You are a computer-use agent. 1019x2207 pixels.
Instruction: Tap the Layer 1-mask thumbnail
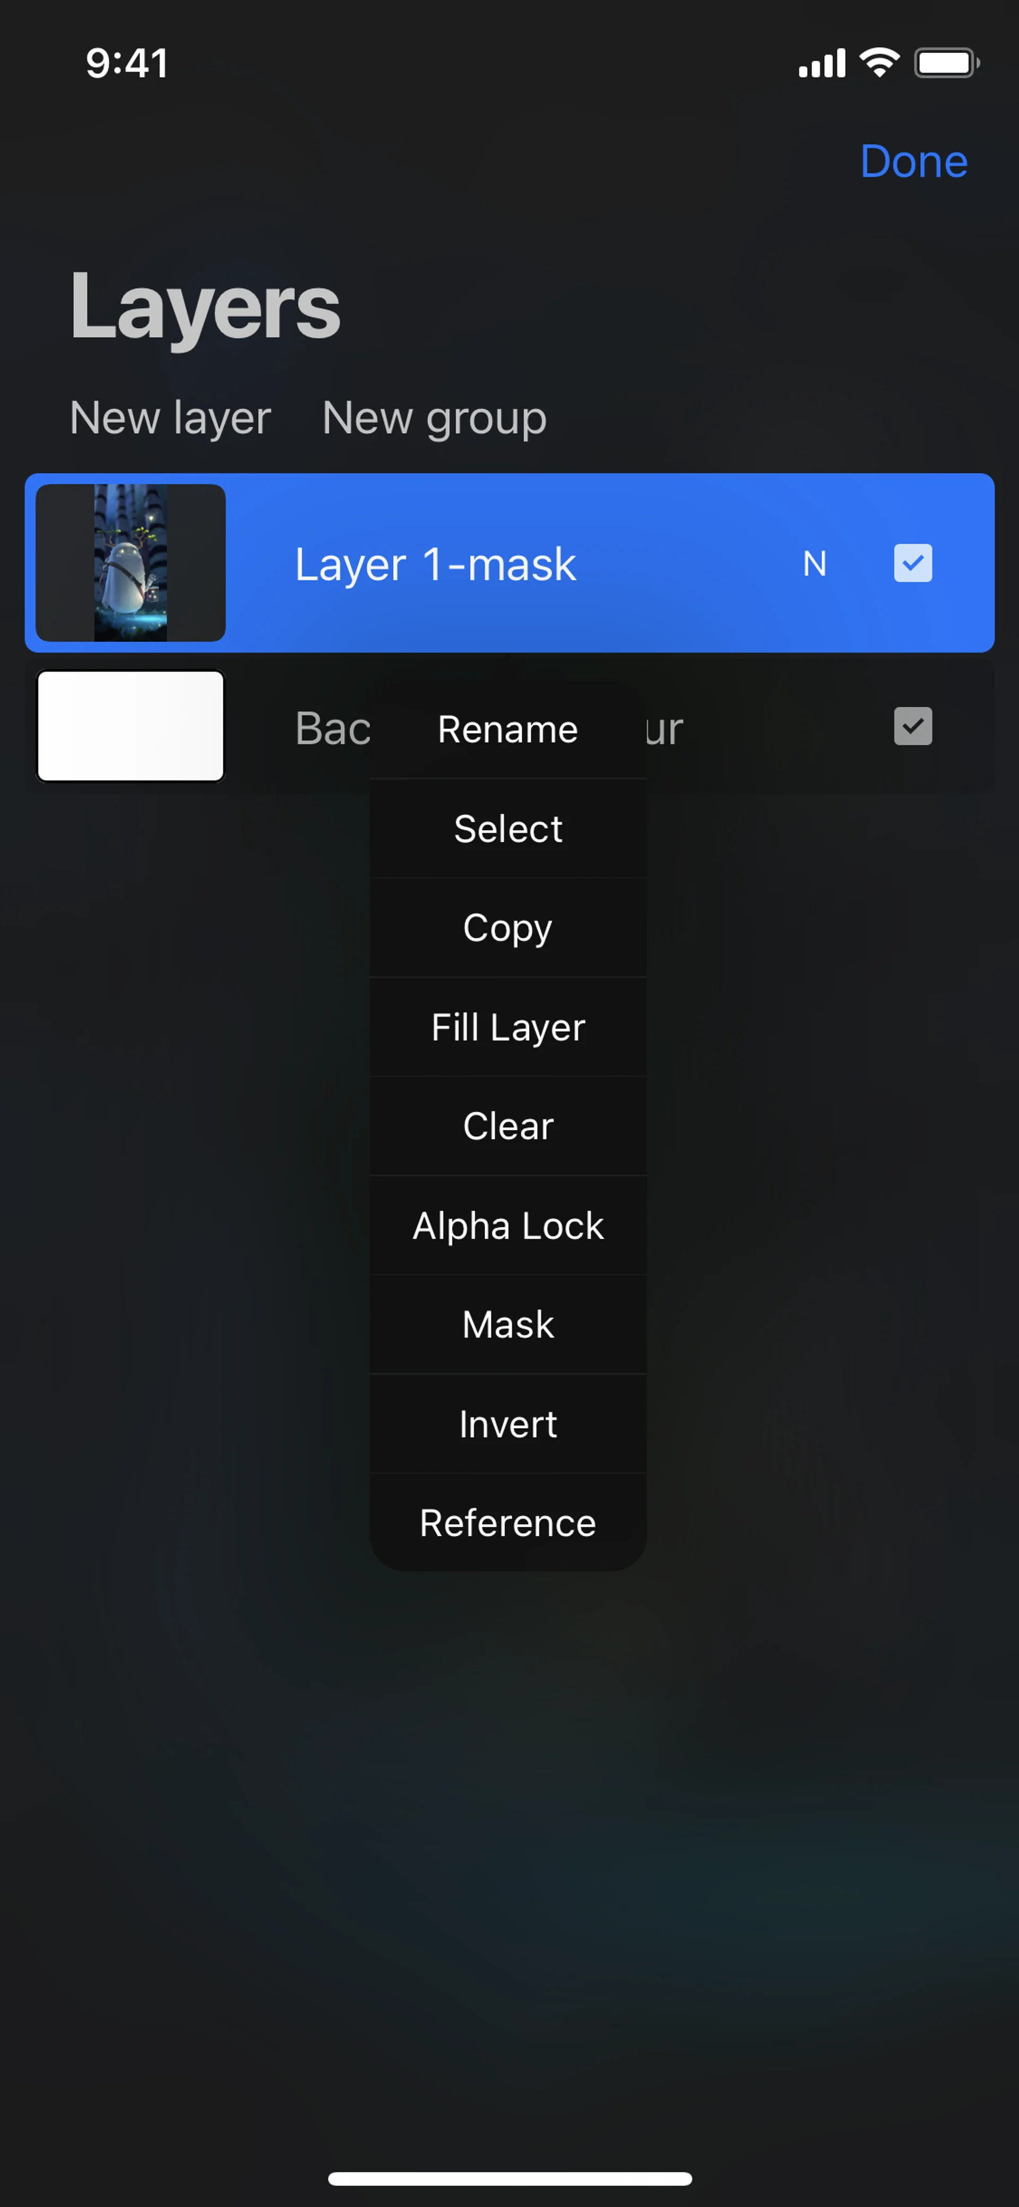(x=130, y=563)
